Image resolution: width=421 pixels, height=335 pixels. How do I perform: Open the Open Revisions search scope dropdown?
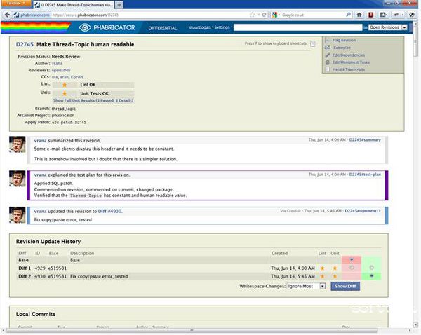tap(388, 27)
